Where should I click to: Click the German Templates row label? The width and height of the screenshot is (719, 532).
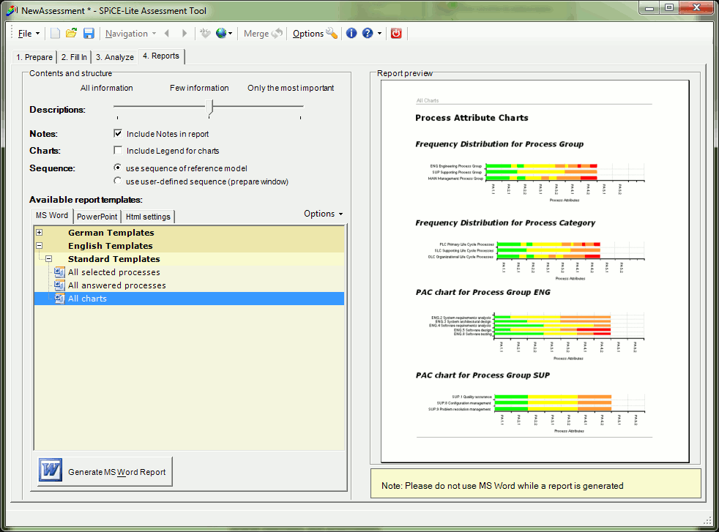pyautogui.click(x=111, y=233)
